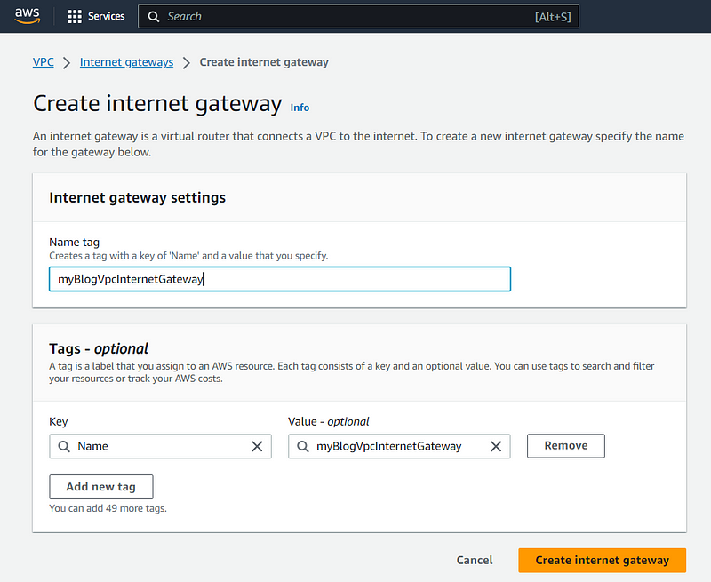
Task: Clear the Key field with its X icon
Action: click(x=257, y=446)
